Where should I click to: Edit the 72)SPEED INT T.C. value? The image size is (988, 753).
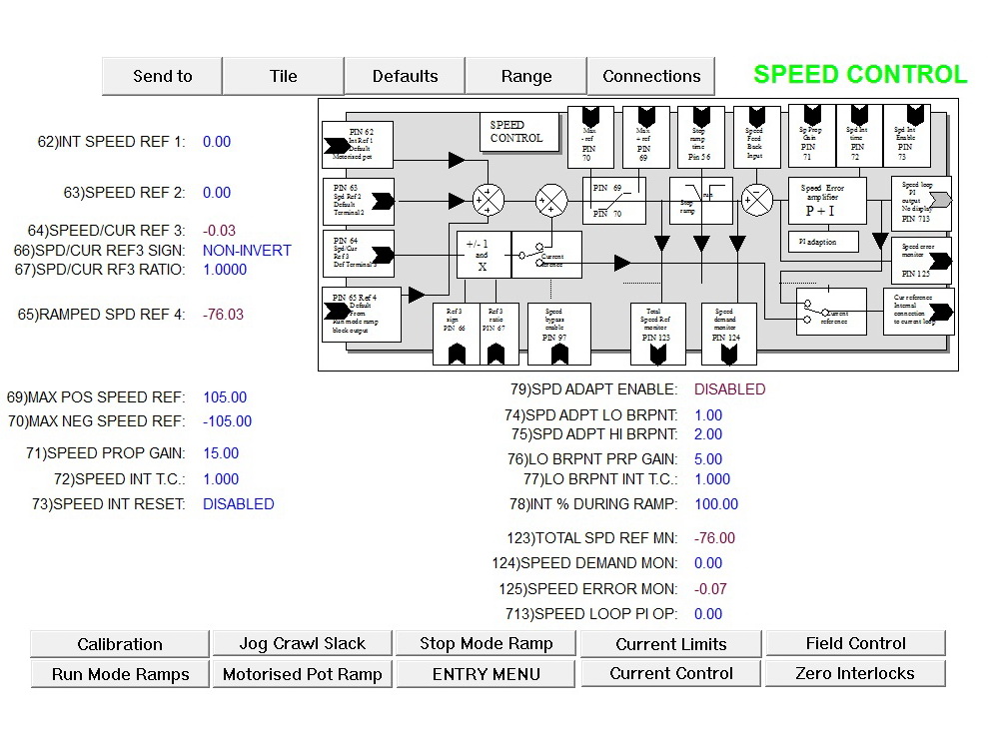pos(221,479)
